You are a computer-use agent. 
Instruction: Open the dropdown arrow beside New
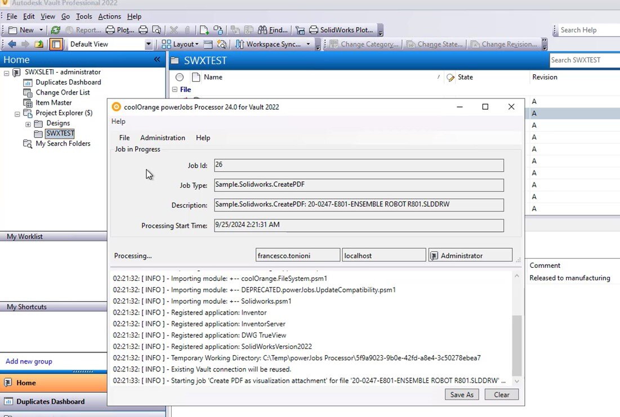point(41,30)
